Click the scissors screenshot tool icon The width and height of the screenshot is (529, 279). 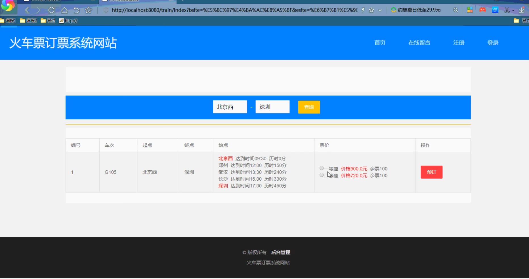click(507, 10)
